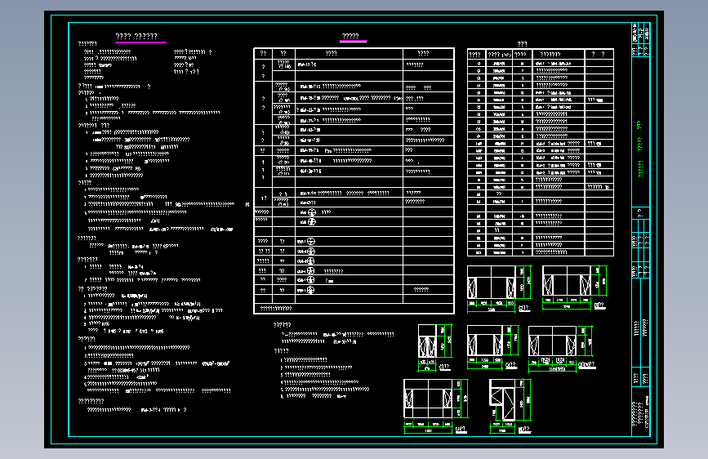Select the last row of the right-hand schedule table
This screenshot has height=459, width=708.
541,252
